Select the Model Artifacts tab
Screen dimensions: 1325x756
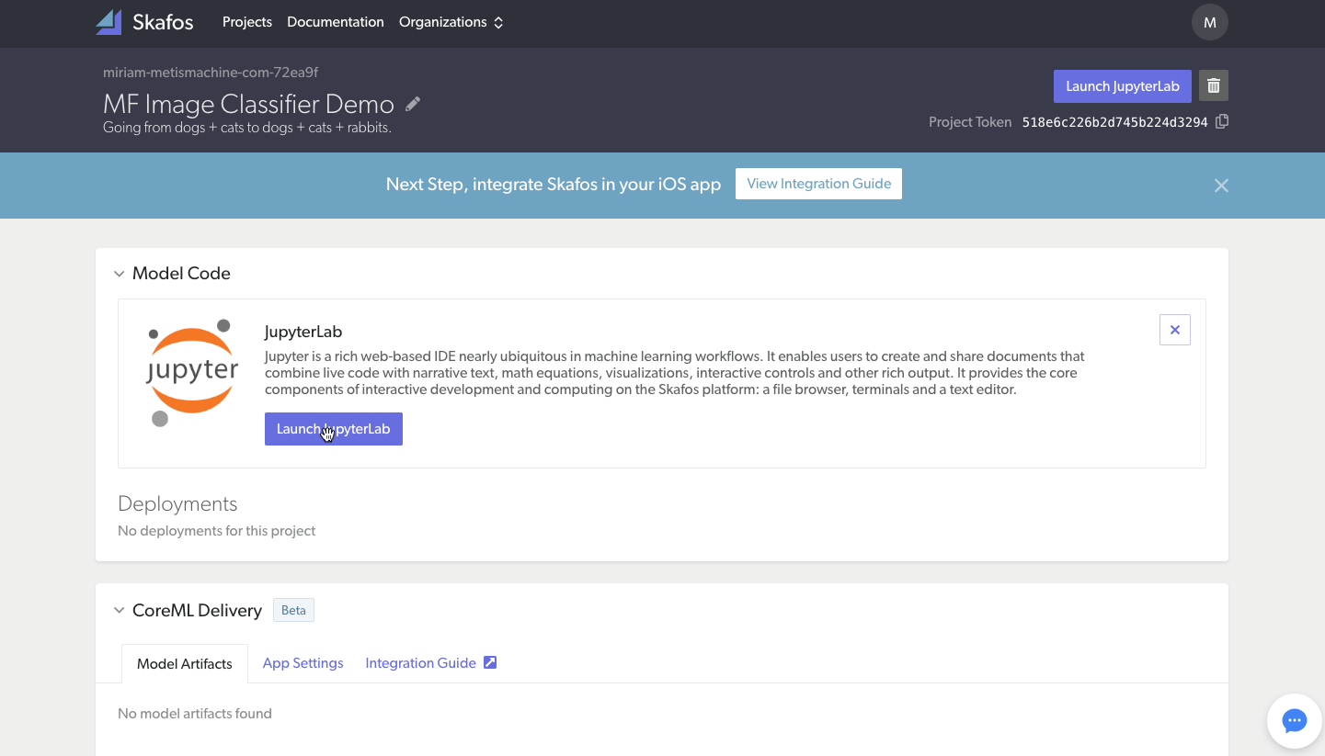[x=185, y=663]
